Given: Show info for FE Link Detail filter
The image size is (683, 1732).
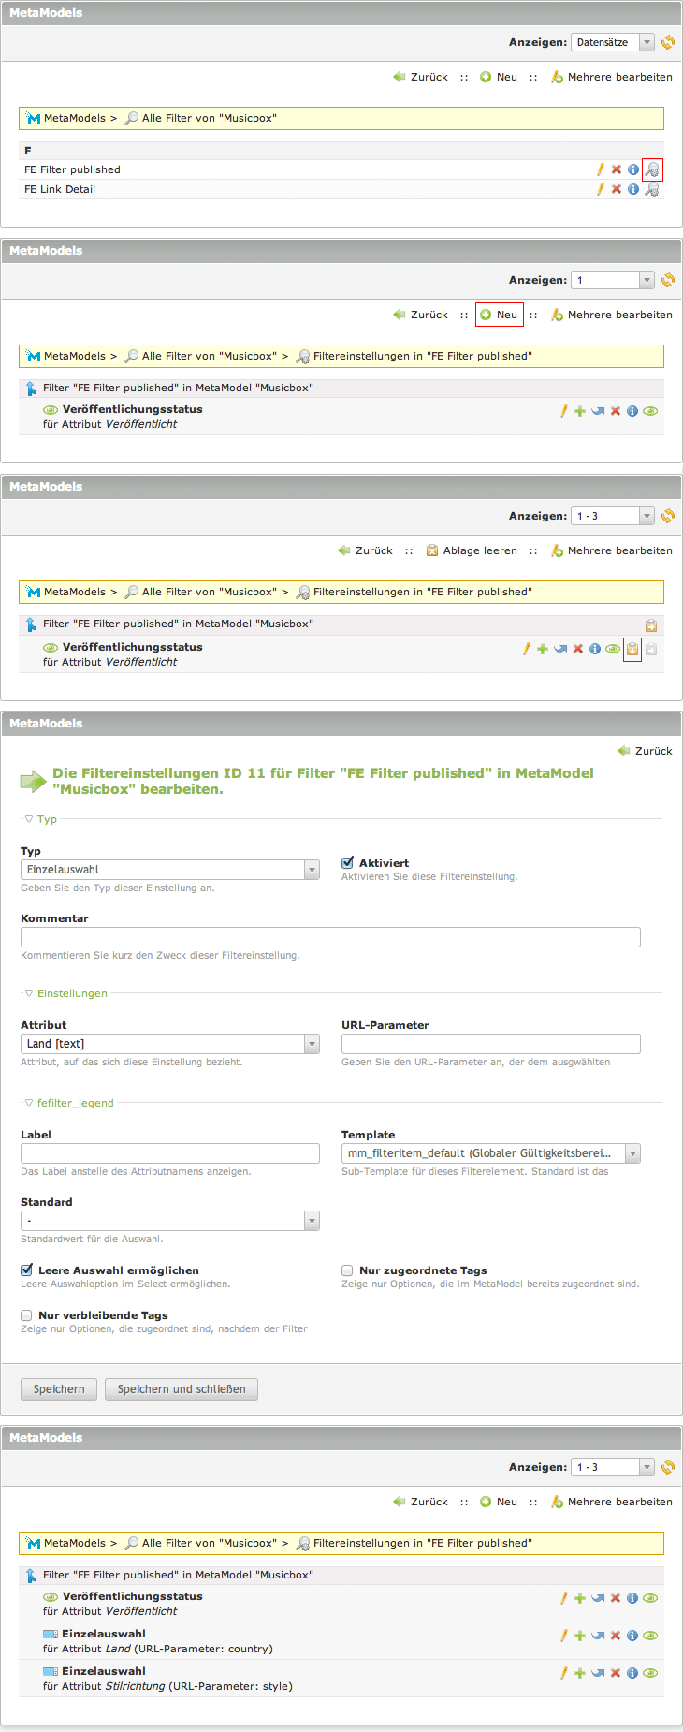Looking at the screenshot, I should click(633, 189).
